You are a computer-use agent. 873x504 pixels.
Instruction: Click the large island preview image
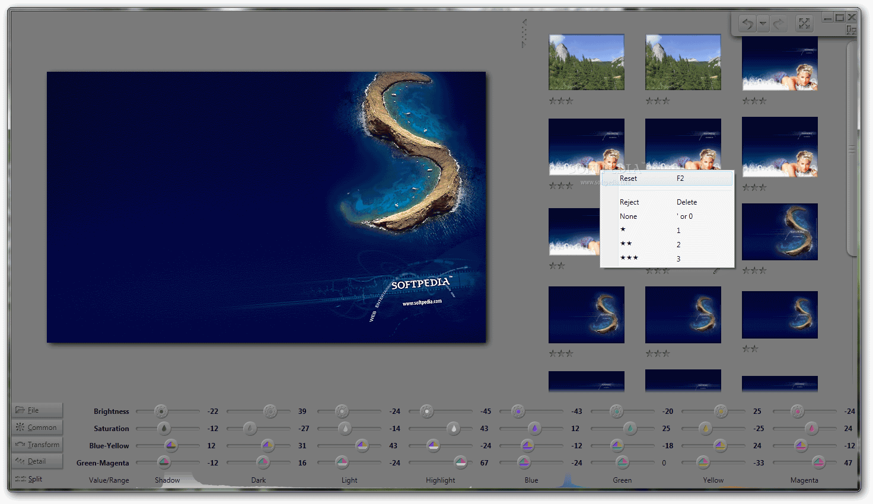(x=266, y=207)
